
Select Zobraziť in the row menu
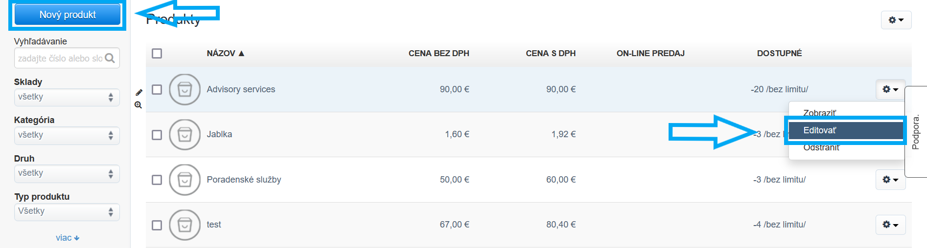pos(820,113)
